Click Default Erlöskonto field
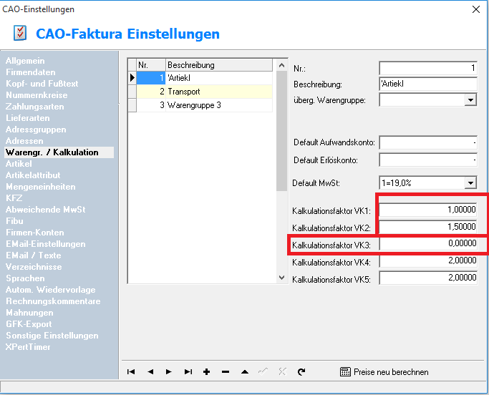489x395 pixels. click(x=428, y=160)
